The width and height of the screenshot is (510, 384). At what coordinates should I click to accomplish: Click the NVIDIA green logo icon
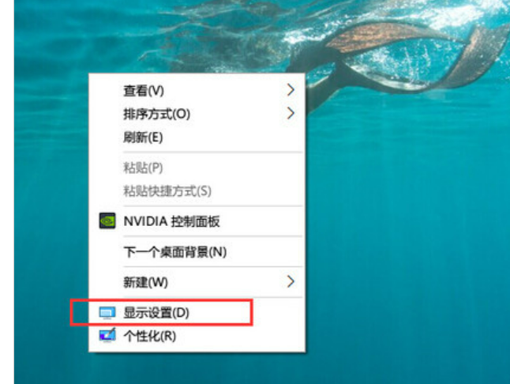[107, 221]
